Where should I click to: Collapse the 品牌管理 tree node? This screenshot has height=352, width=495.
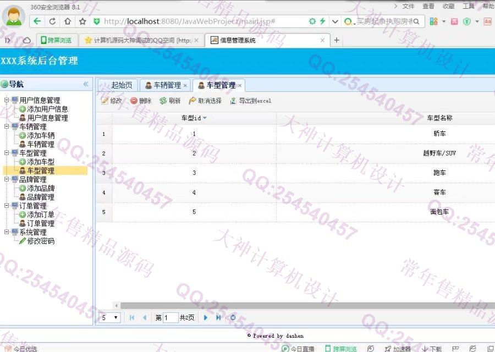(7, 179)
